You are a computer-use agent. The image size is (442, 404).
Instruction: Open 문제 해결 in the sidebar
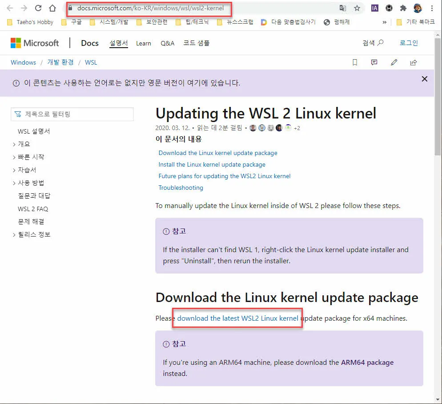point(31,222)
